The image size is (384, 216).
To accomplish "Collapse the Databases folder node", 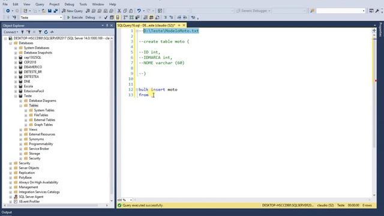I will (x=11, y=43).
